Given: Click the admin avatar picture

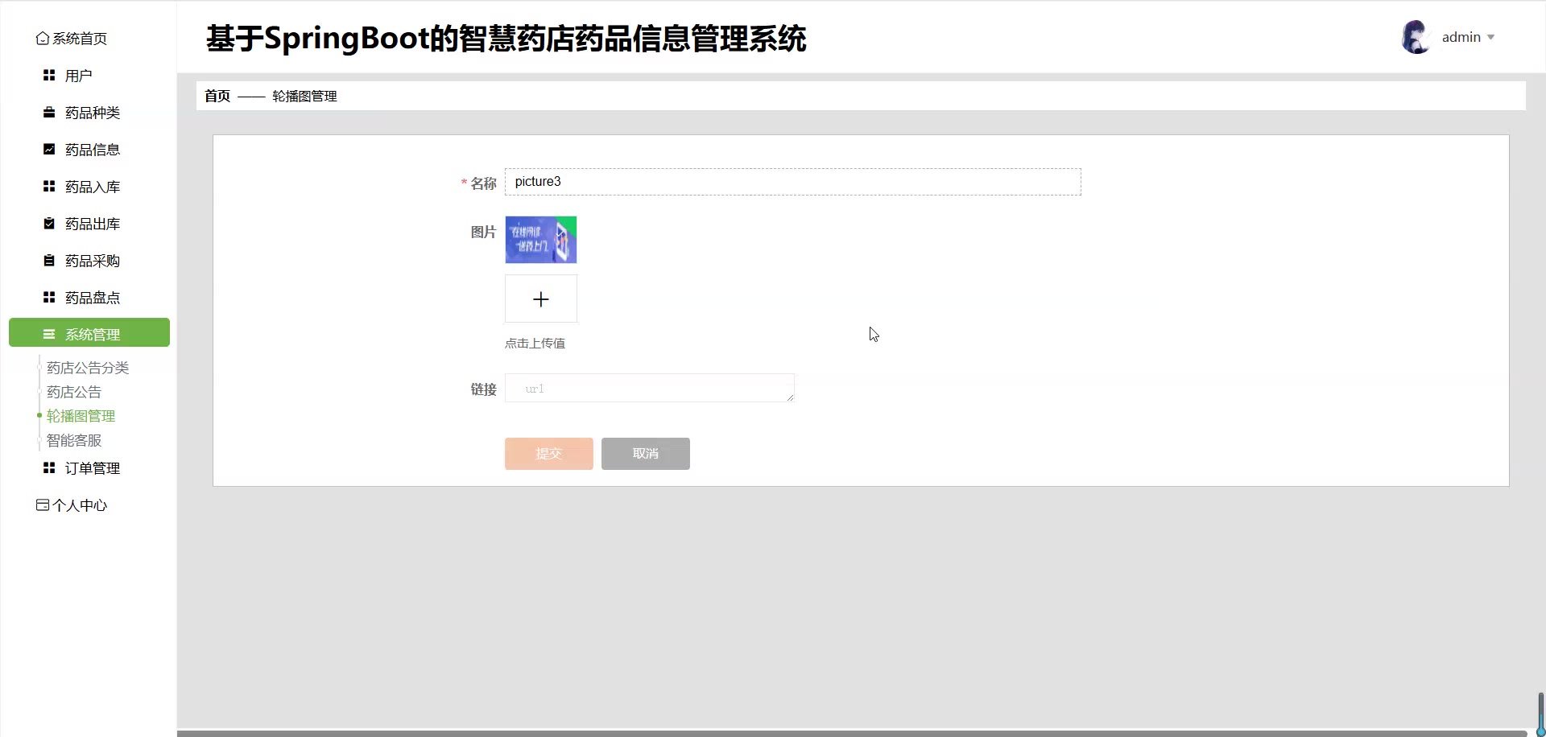Looking at the screenshot, I should [x=1416, y=37].
